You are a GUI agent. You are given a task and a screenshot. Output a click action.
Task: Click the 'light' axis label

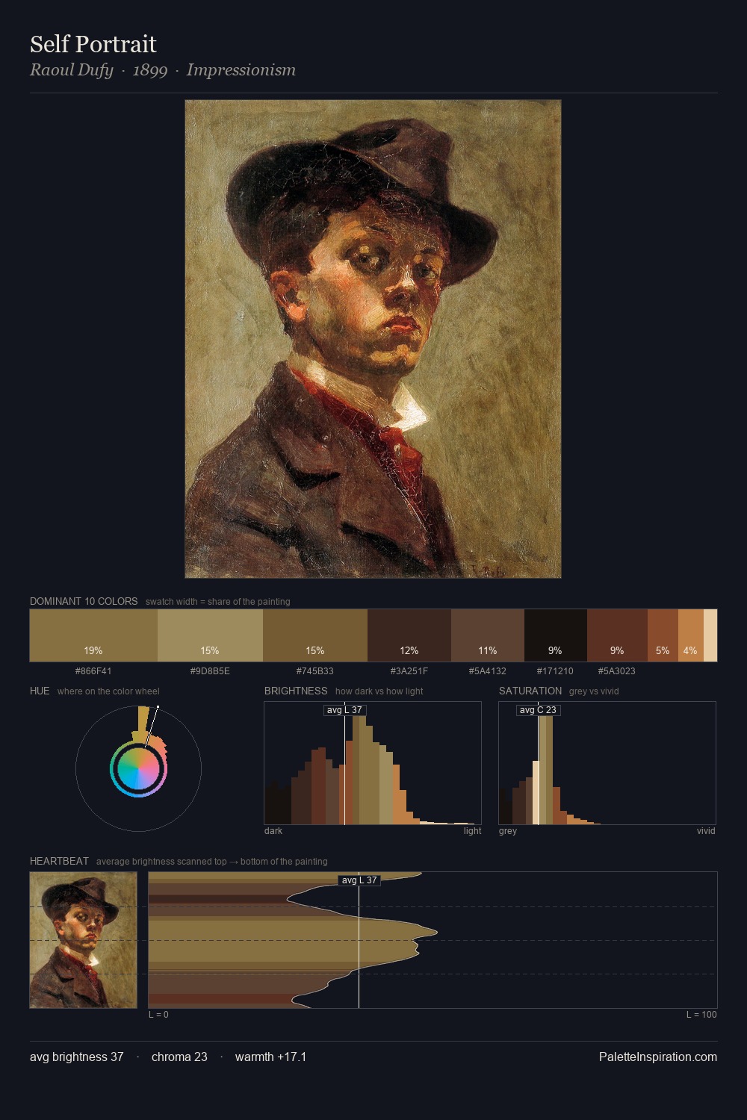click(472, 831)
